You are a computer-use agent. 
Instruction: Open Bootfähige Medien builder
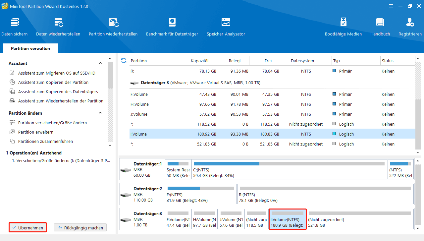tap(344, 27)
